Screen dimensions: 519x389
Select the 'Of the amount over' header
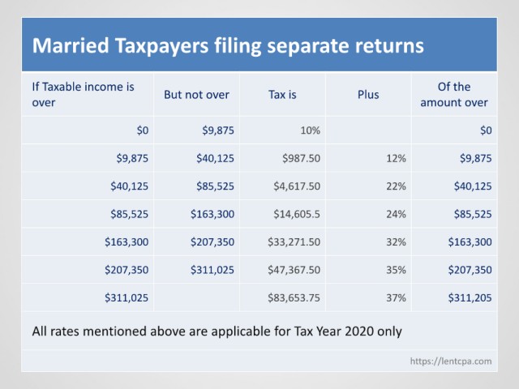[454, 95]
